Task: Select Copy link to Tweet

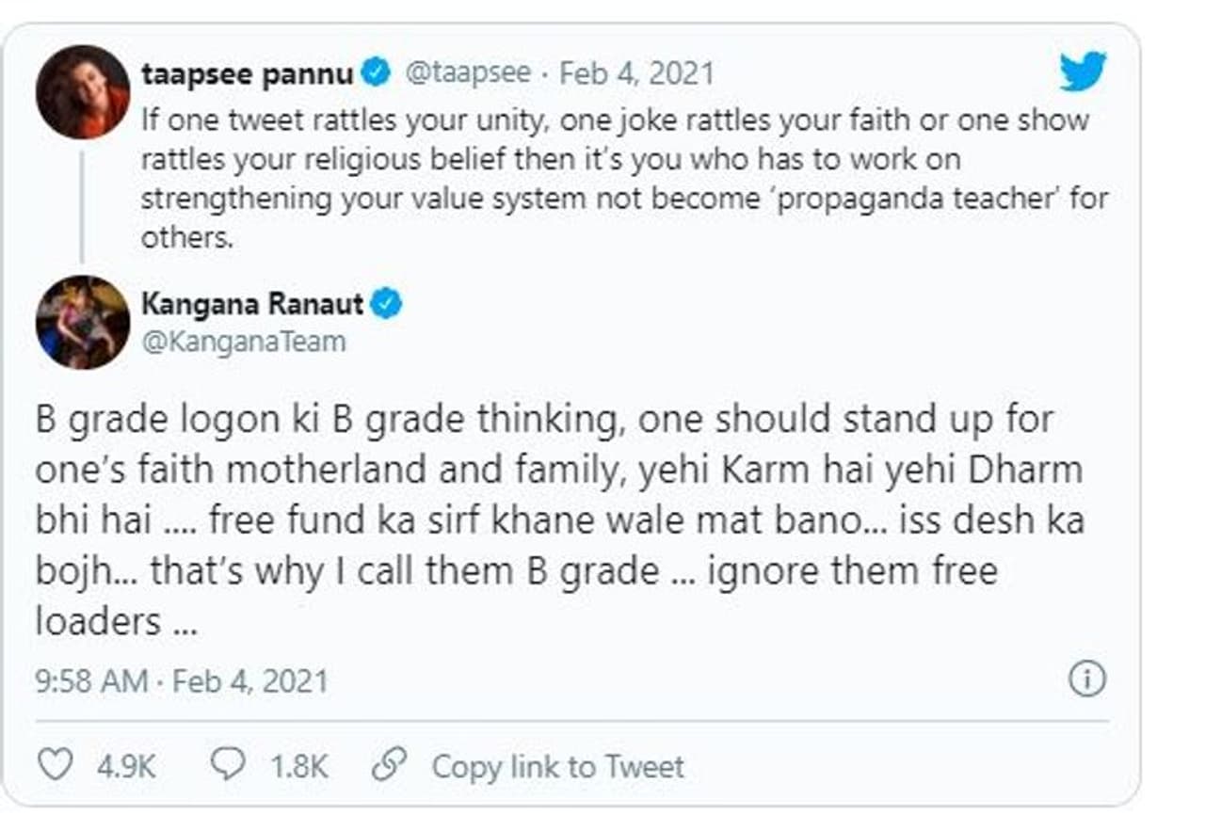Action: coord(557,766)
